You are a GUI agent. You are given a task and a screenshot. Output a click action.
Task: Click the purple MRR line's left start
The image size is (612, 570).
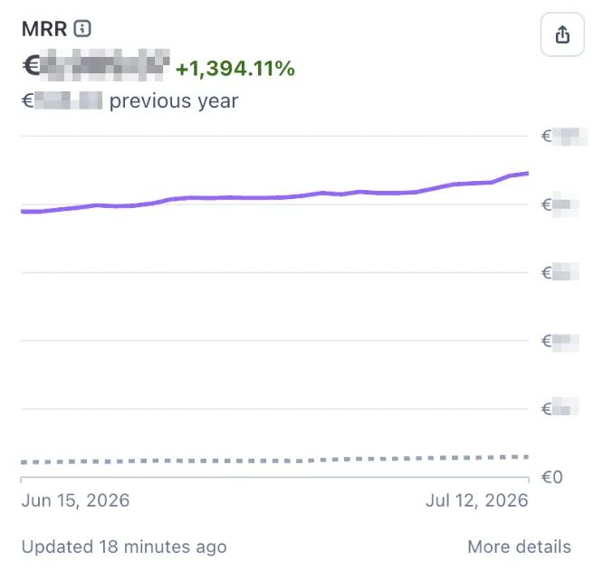pyautogui.click(x=24, y=212)
